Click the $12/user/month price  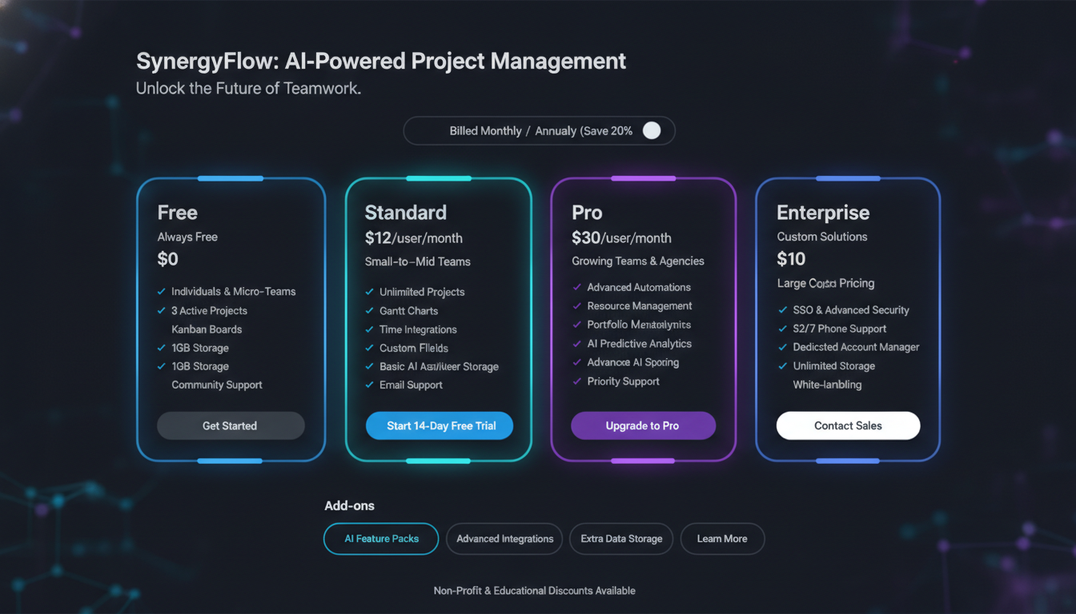[x=414, y=238]
